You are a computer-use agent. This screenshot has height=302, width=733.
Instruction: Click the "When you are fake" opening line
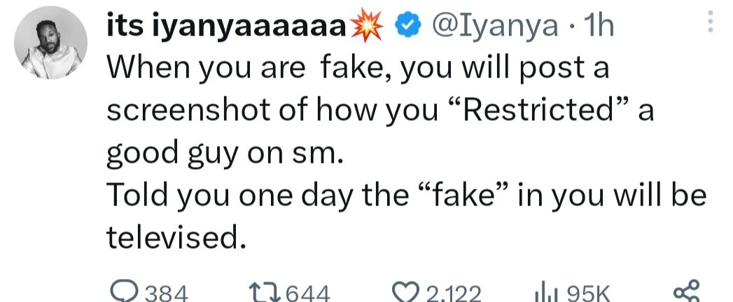pyautogui.click(x=245, y=69)
